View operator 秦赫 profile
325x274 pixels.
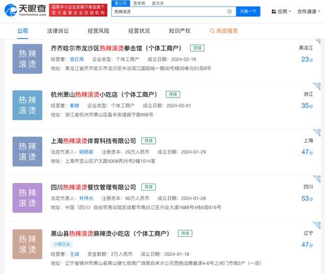[74, 105]
